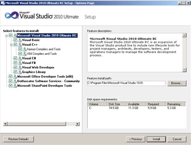Click the Remaining column header
The height and width of the screenshot is (145, 191).
[175, 104]
